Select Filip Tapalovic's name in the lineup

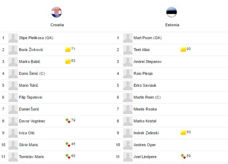pyautogui.click(x=31, y=97)
